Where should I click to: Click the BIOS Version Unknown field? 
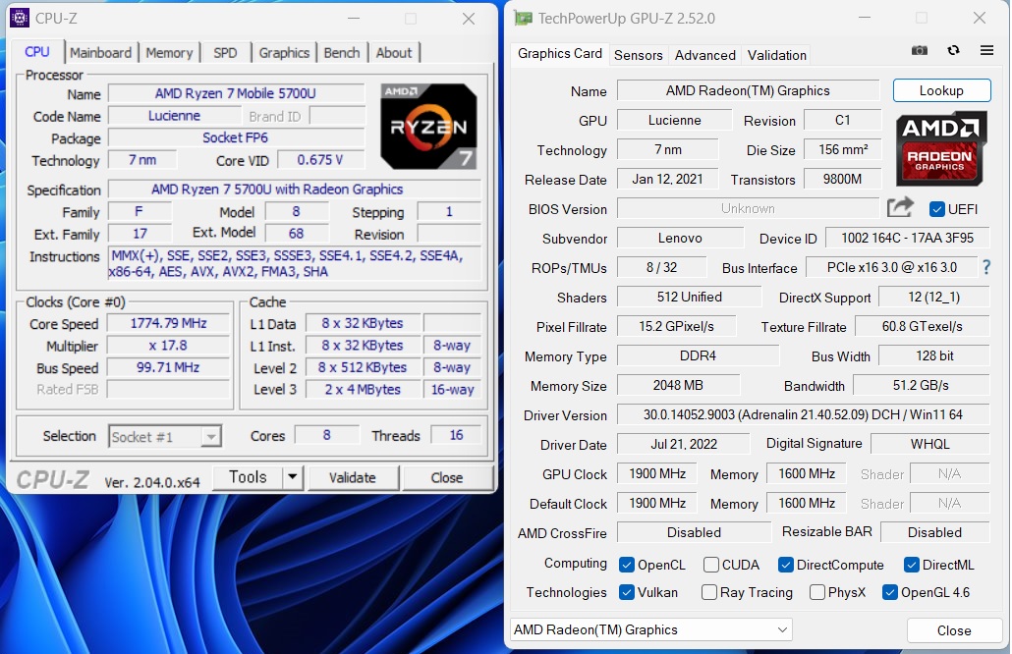click(748, 208)
